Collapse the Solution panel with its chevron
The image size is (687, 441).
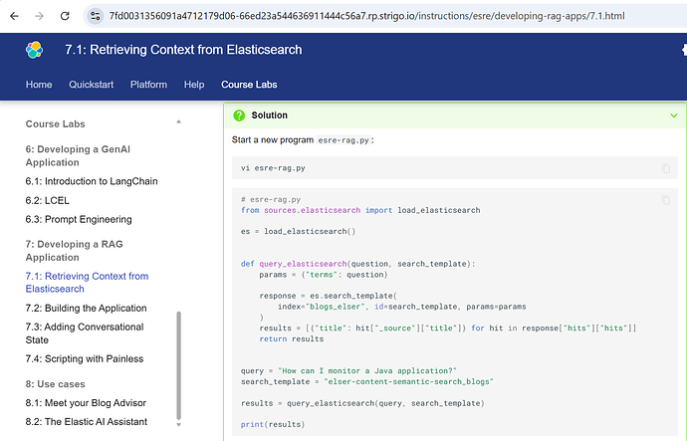click(x=673, y=115)
